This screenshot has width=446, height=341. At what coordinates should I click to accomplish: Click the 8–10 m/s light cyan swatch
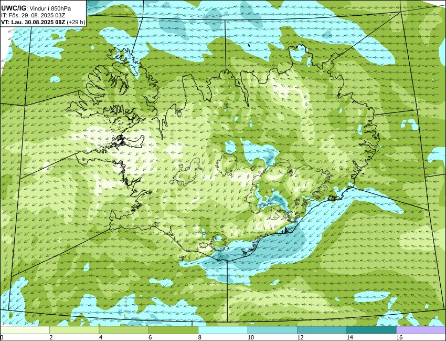coord(222,330)
